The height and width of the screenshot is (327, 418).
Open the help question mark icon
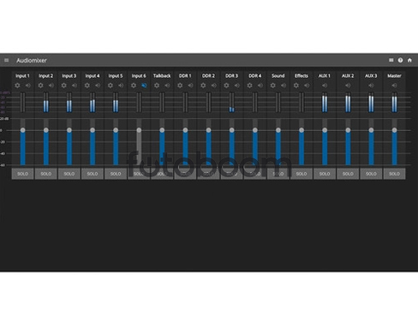400,60
